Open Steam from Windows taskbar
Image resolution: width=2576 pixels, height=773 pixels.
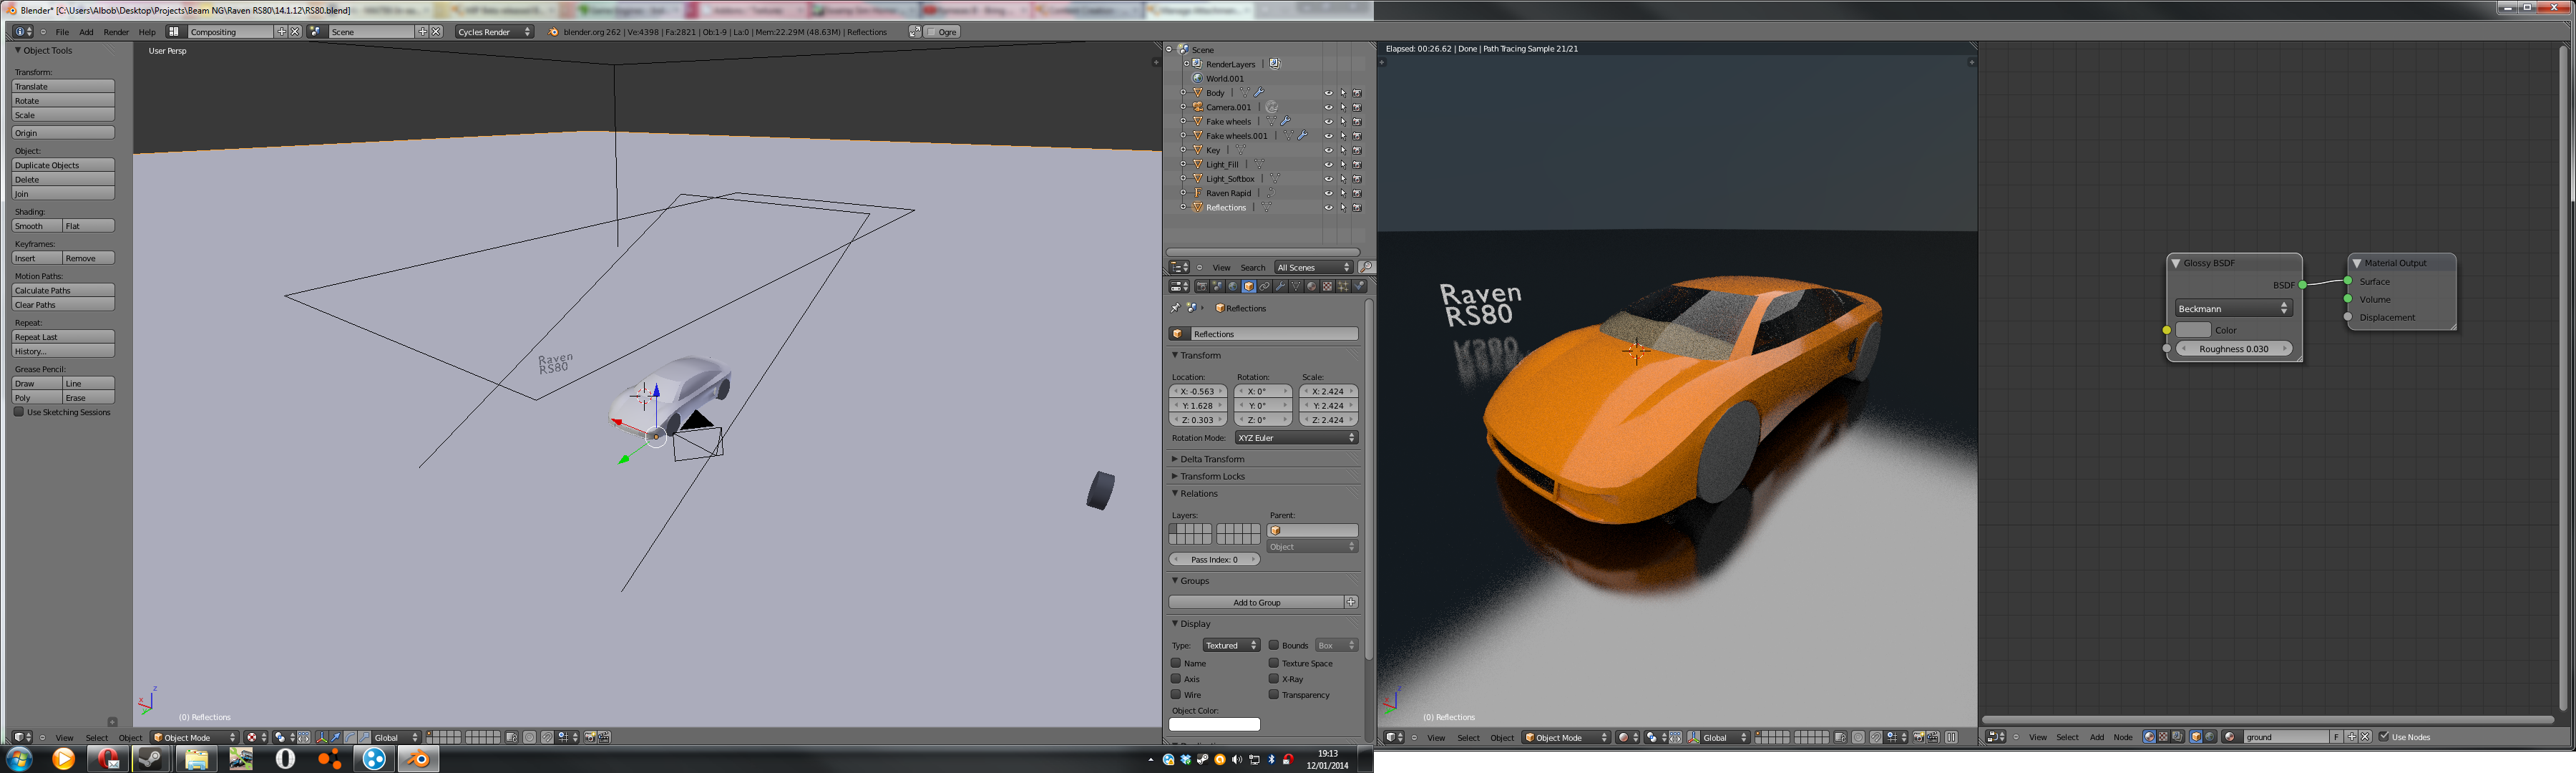point(151,759)
